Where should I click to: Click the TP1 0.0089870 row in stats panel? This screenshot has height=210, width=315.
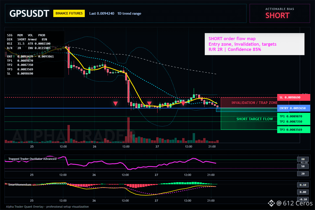(x=20, y=61)
